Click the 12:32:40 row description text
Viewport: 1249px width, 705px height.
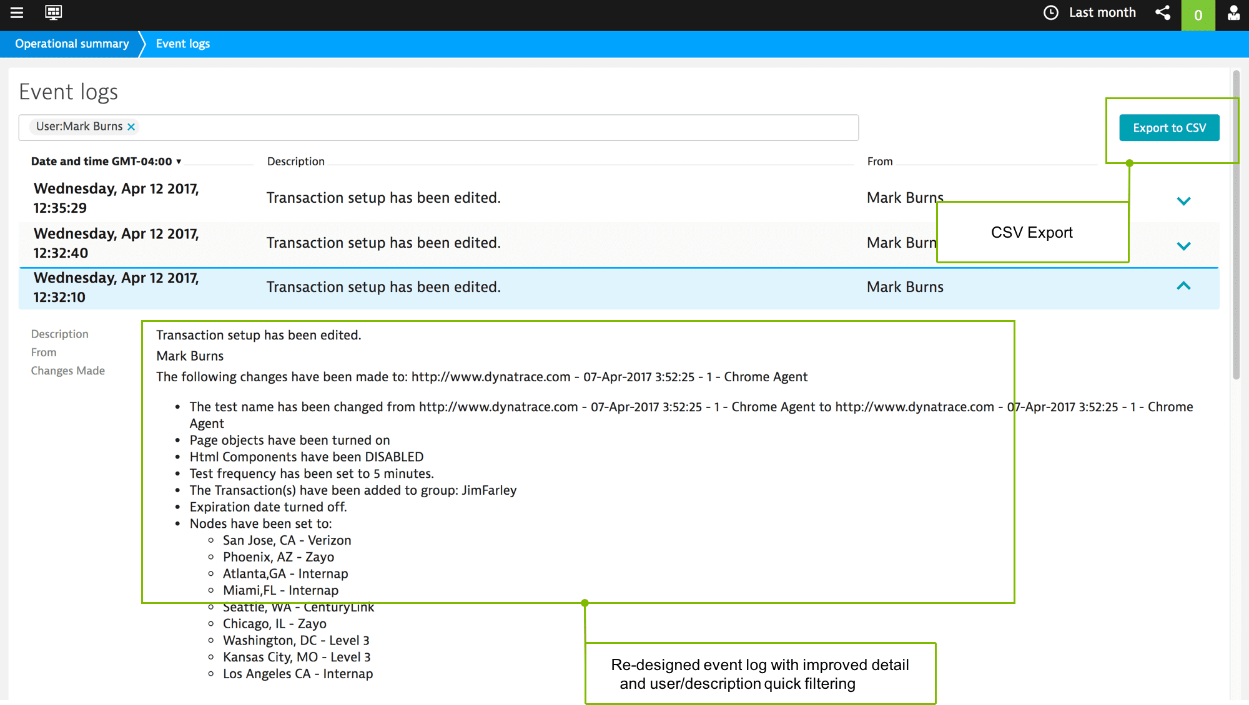click(x=383, y=243)
